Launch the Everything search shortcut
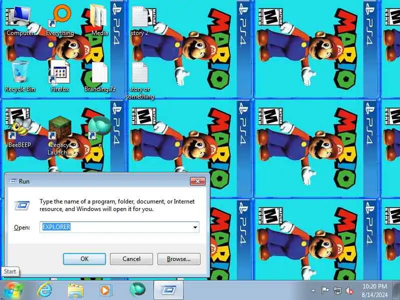 60,21
